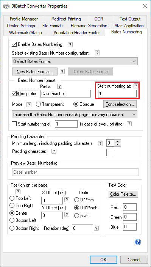Screen dimensions: 151x267
Task: Click the Padding character box
Action: point(110,152)
